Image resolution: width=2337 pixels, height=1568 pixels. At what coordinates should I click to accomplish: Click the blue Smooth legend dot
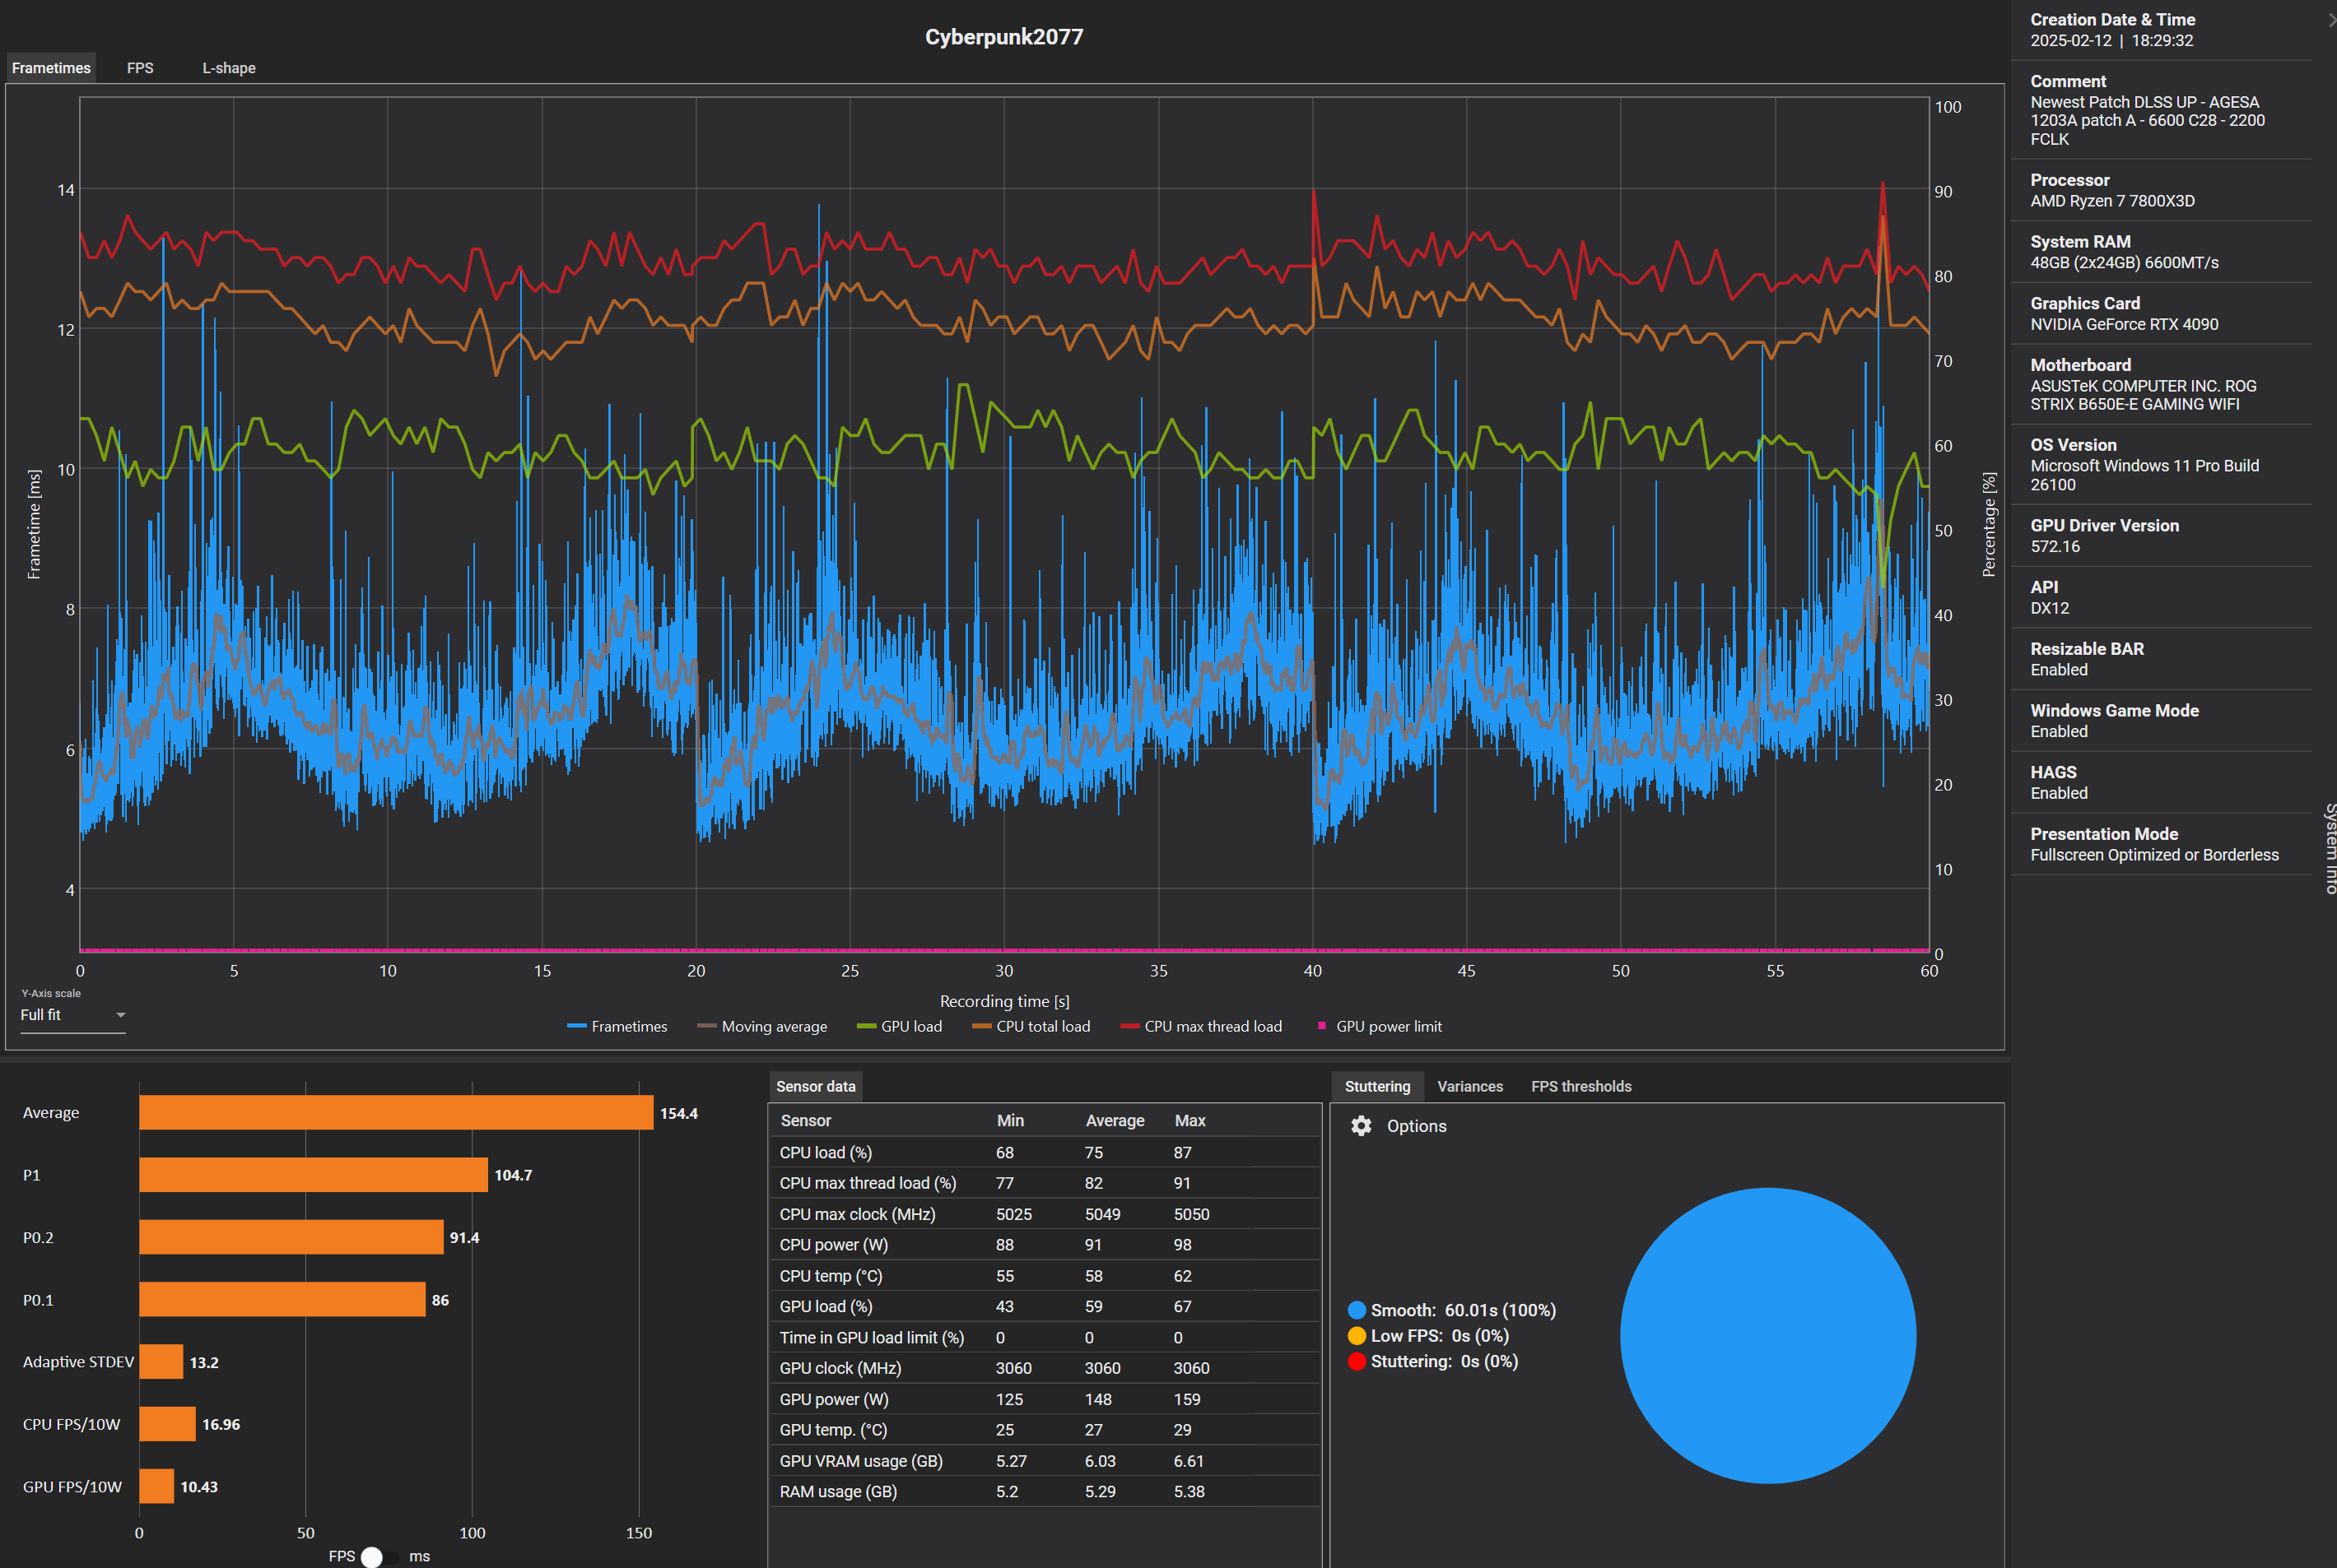click(1357, 1310)
